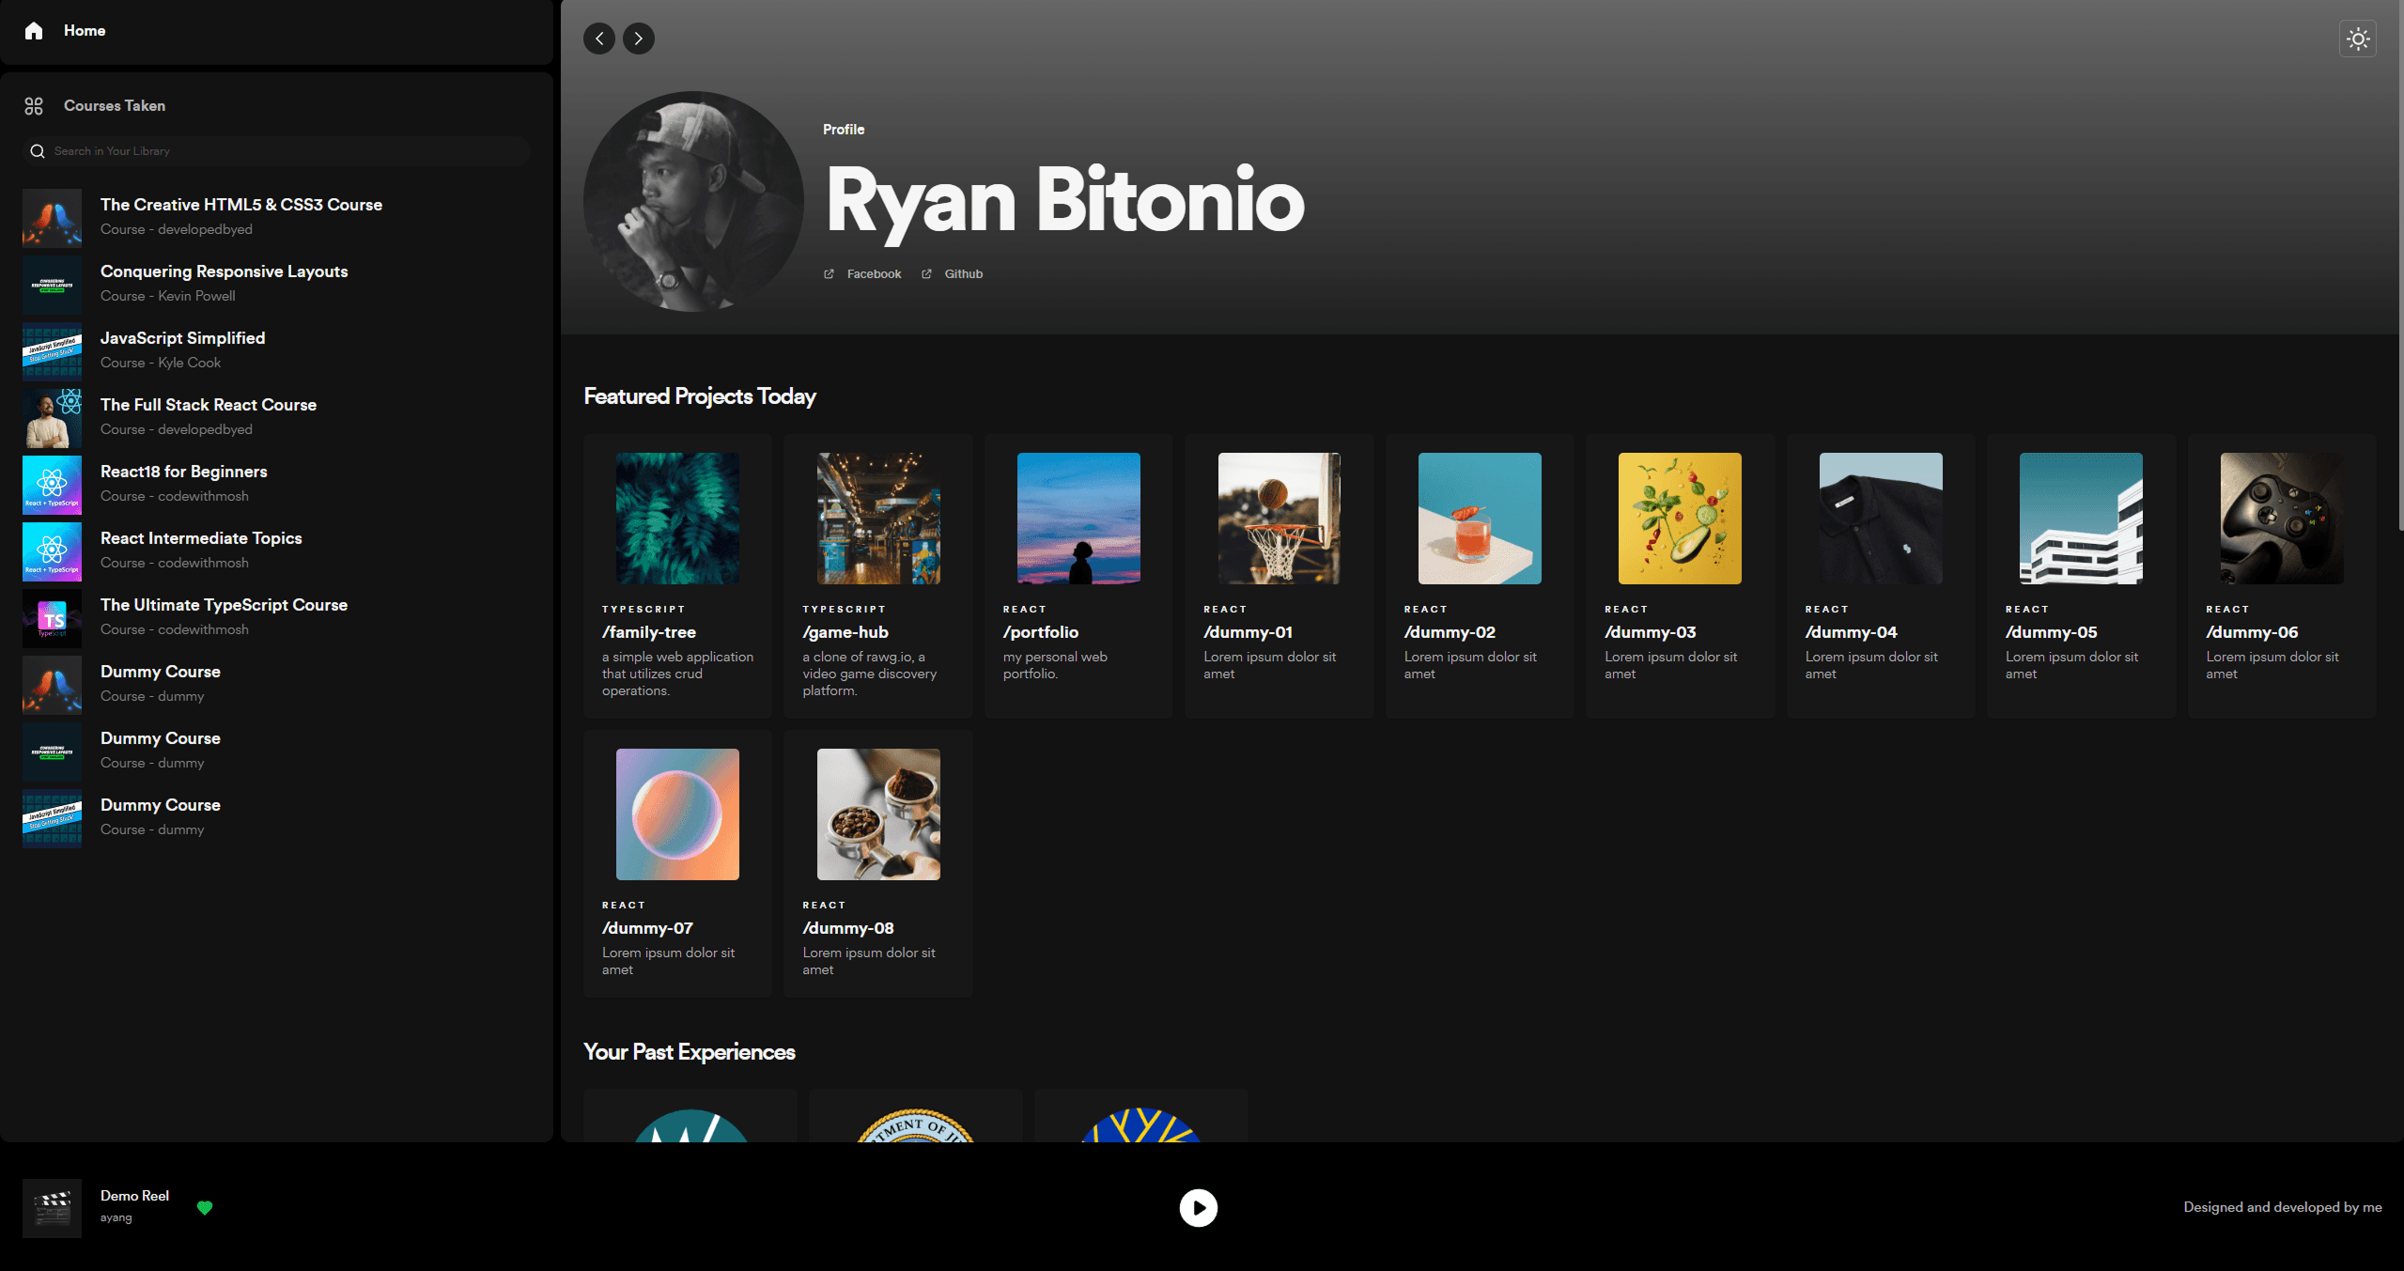
Task: Open the /family-tree project card
Action: (676, 573)
